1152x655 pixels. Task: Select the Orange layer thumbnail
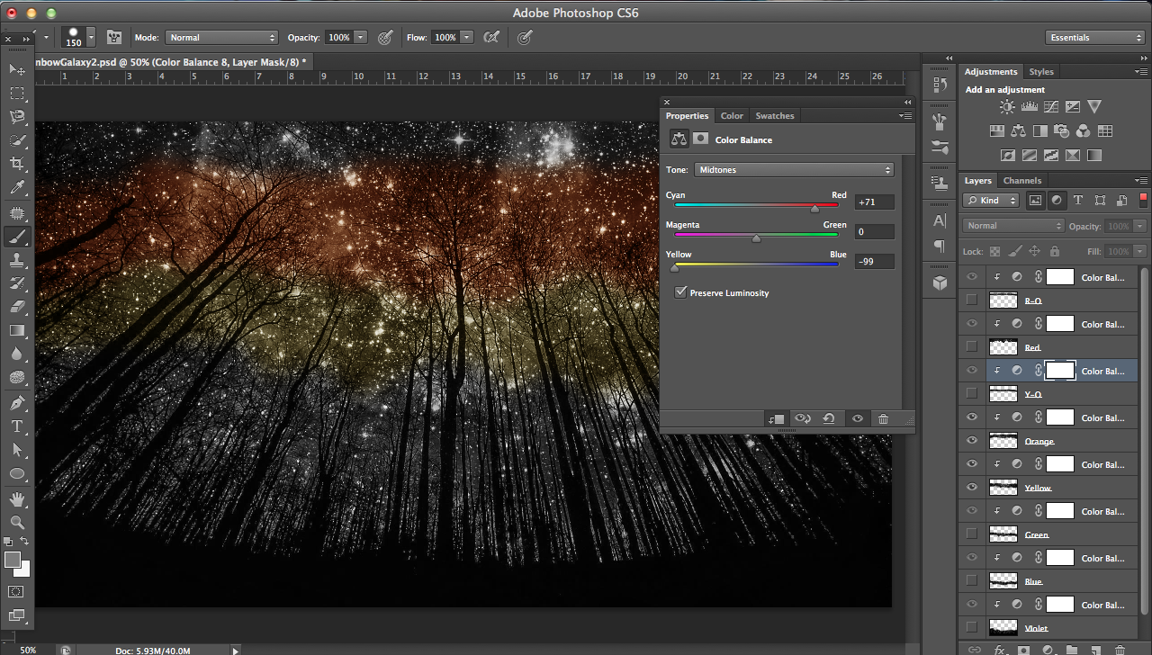[1003, 441]
